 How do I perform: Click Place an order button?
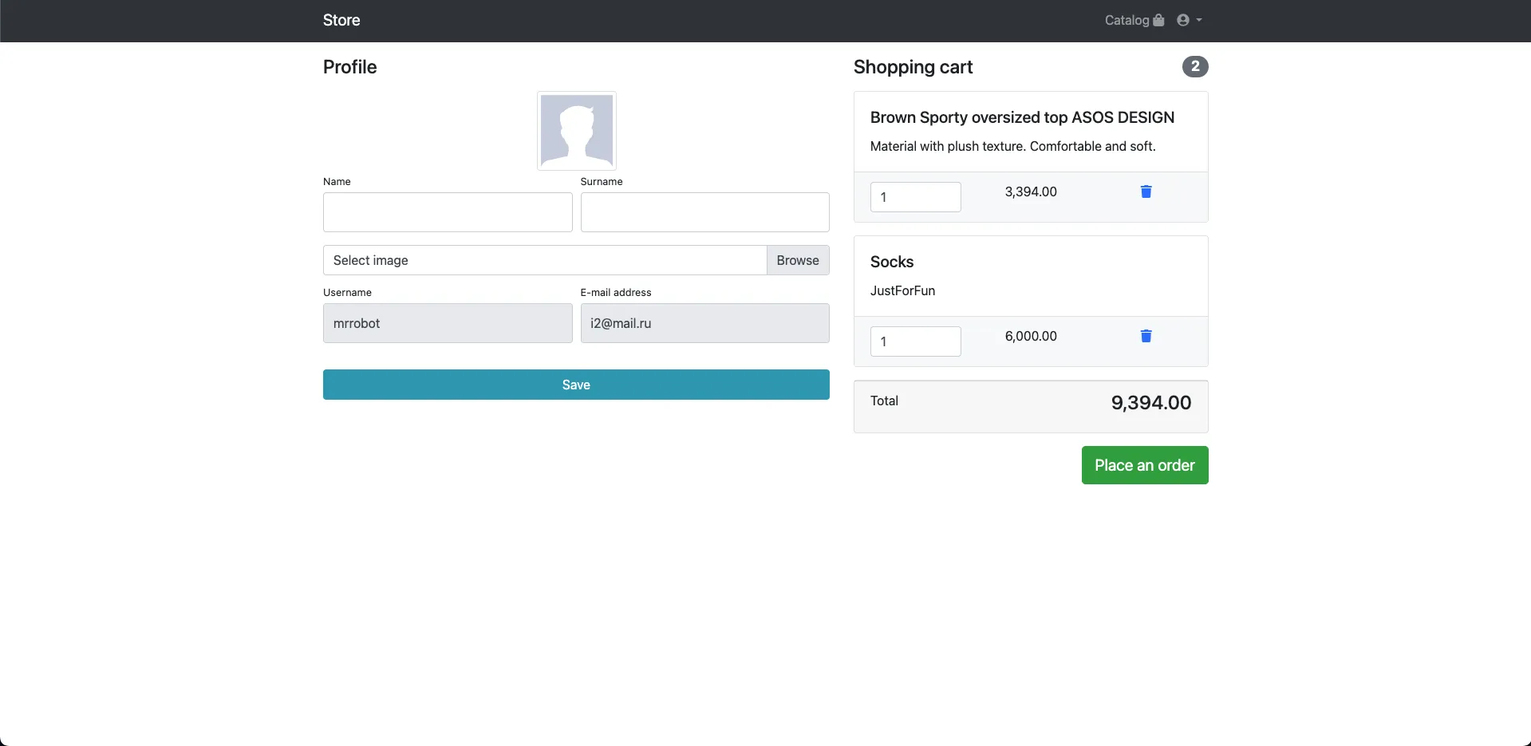pos(1145,465)
